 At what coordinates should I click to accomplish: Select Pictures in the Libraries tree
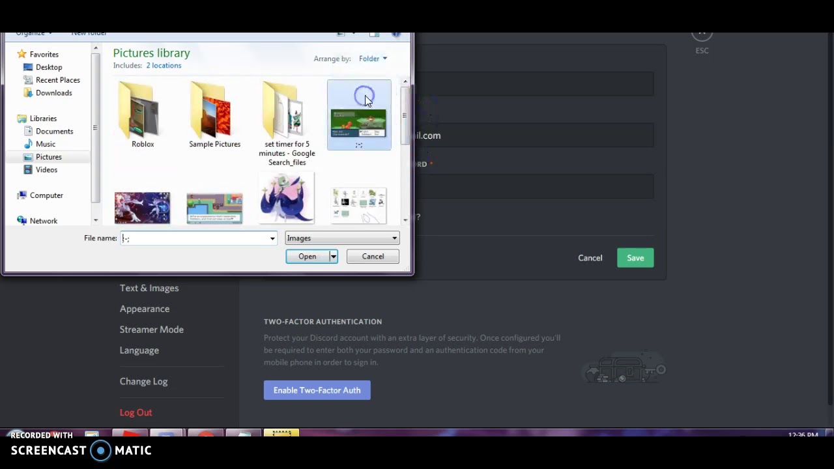49,157
